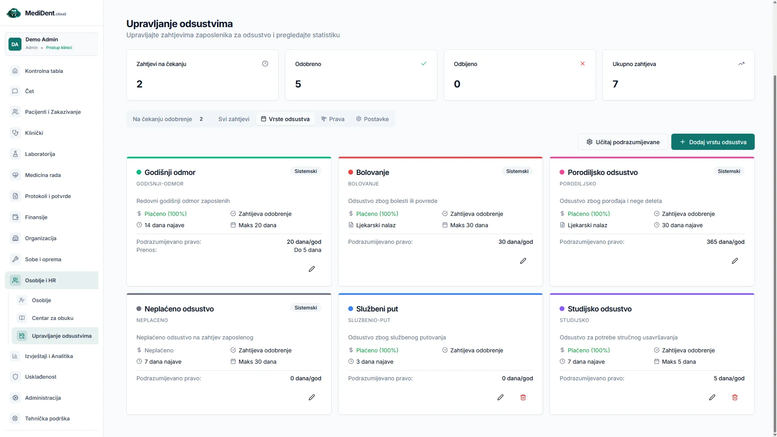The height and width of the screenshot is (437, 777).
Task: Click the purple dot beside Studijsko odsustvo
Action: point(562,309)
